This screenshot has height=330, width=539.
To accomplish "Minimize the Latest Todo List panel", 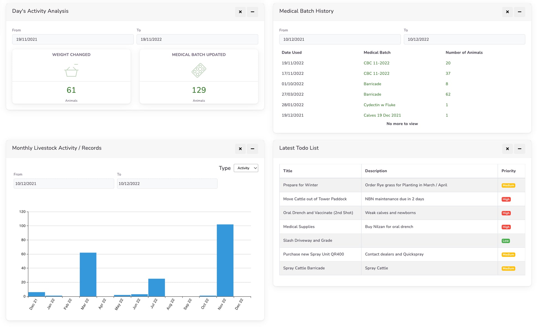I will (519, 149).
